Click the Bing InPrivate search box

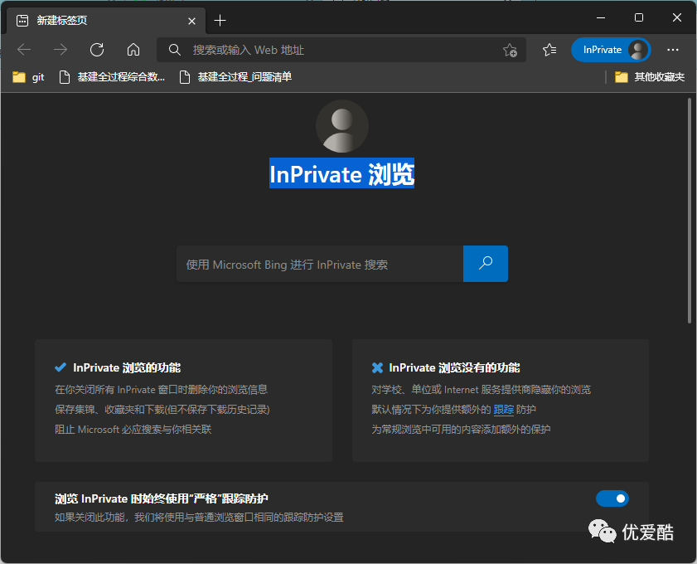point(320,265)
